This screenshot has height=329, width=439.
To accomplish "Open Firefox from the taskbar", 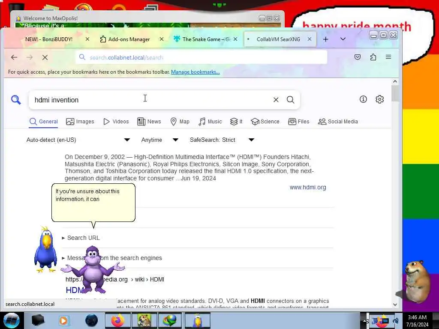I will click(x=118, y=320).
